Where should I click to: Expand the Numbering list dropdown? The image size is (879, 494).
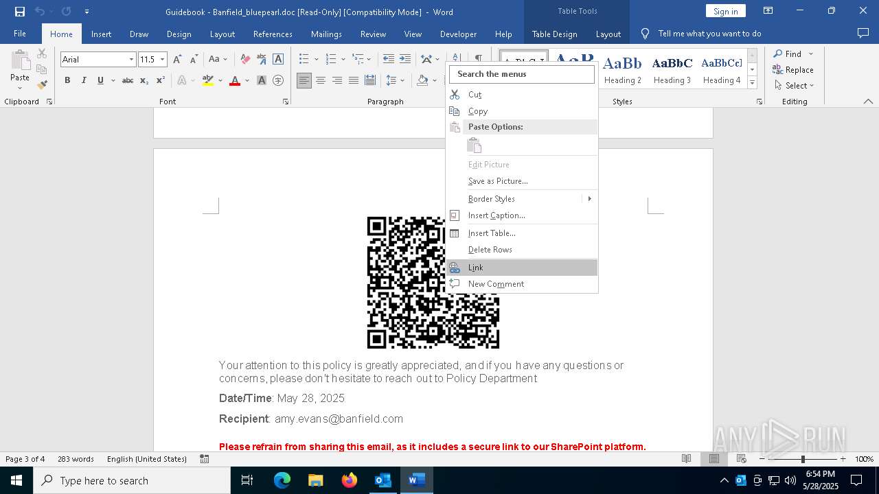(343, 59)
